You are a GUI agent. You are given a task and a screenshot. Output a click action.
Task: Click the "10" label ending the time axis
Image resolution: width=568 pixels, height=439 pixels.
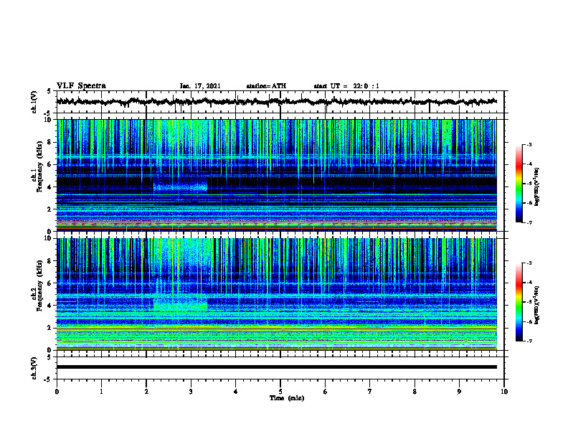504,392
